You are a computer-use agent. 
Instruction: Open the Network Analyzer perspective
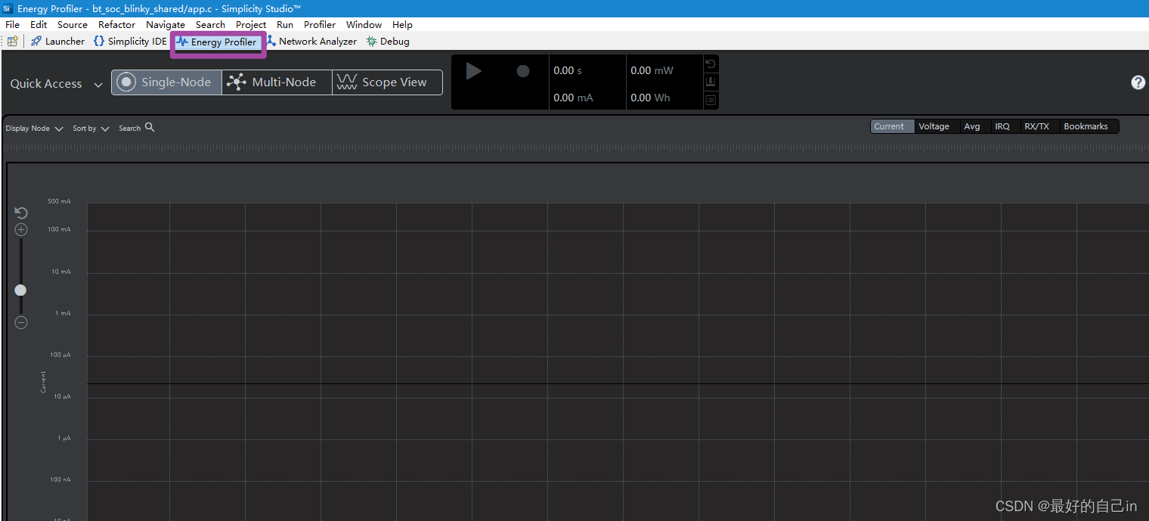(311, 42)
